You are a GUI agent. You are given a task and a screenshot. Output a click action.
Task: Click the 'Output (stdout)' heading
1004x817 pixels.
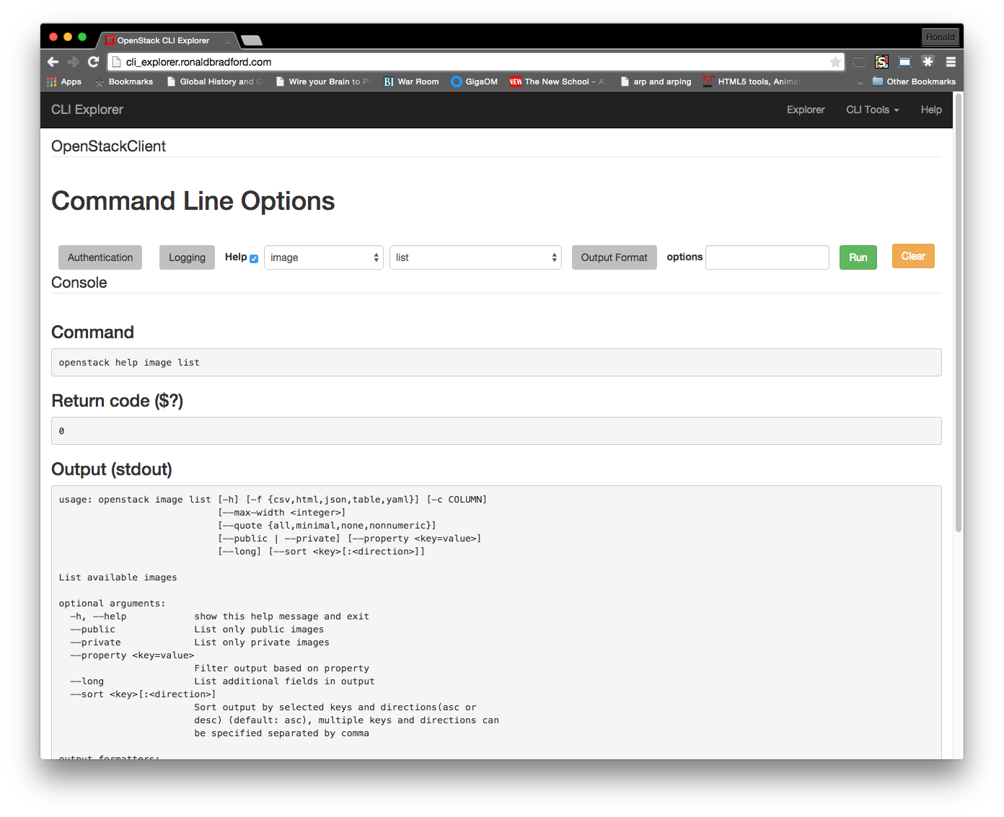coord(112,469)
